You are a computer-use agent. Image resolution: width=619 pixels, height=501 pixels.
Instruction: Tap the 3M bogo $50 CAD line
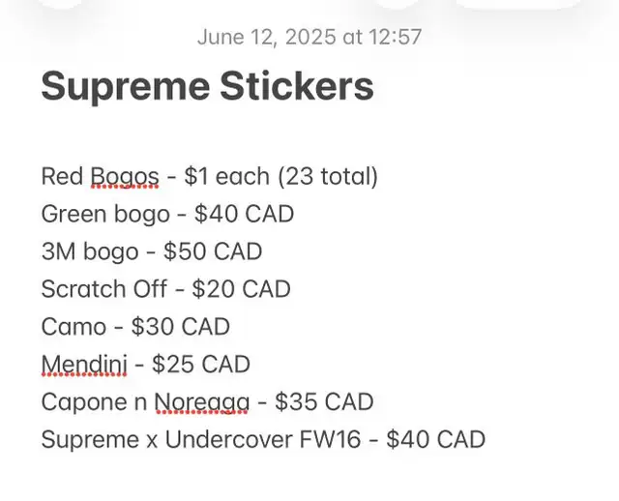tap(152, 251)
